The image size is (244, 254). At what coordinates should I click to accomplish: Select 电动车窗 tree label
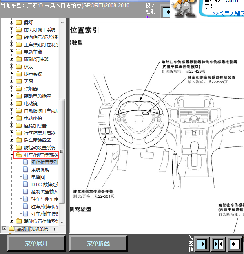pos(33,52)
